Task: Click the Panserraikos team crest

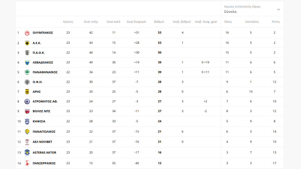Action: coord(27,163)
